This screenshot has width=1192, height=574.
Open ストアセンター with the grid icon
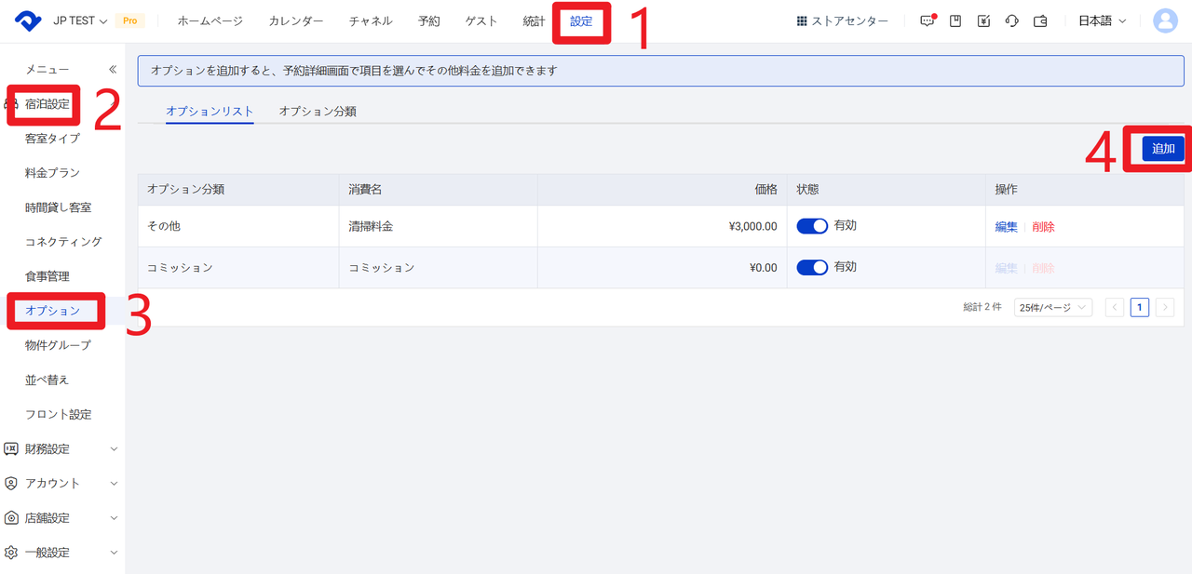842,21
